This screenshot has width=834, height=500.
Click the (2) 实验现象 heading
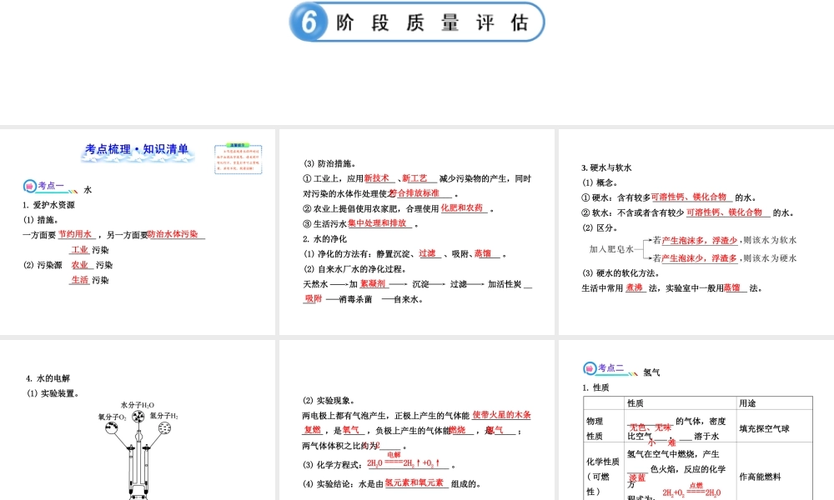329,401
